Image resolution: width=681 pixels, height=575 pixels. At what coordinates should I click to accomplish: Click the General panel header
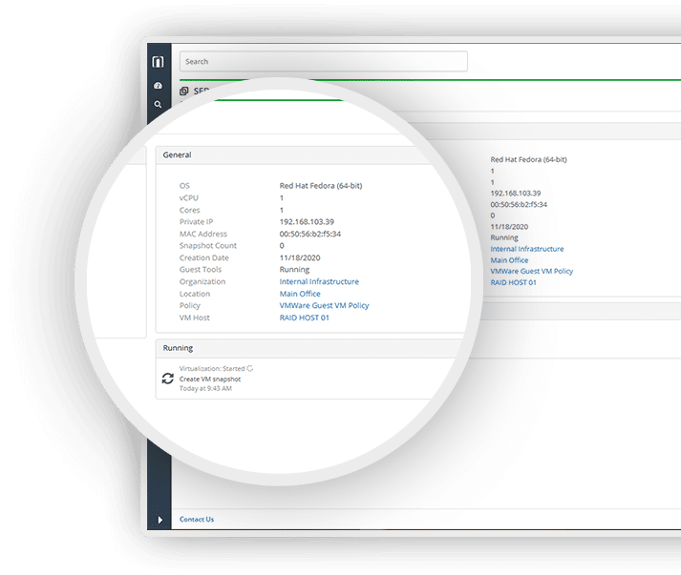[x=178, y=154]
